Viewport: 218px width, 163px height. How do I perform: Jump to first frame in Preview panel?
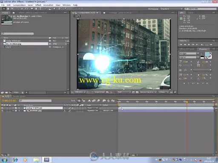(181, 45)
